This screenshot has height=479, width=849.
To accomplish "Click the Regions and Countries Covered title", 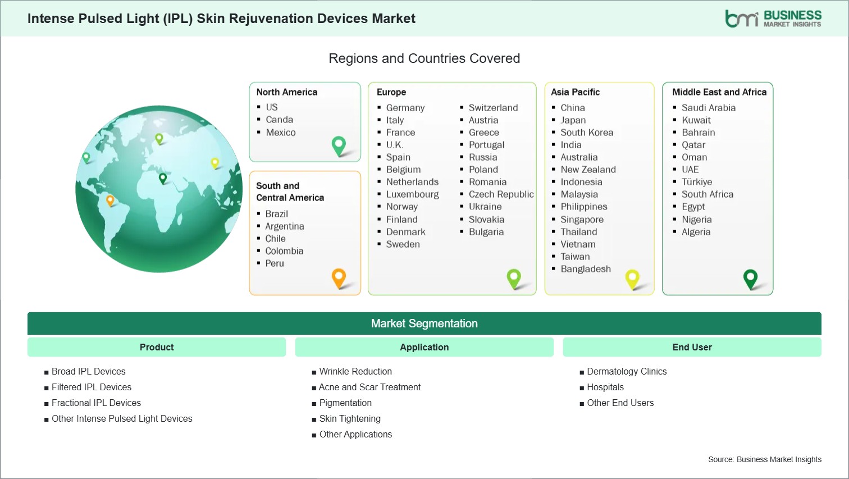I will pos(424,58).
